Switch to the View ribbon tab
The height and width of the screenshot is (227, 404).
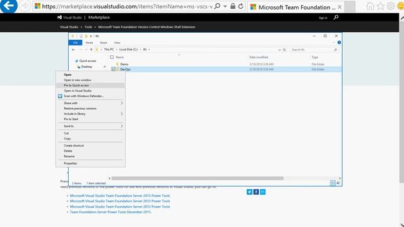[x=117, y=42]
